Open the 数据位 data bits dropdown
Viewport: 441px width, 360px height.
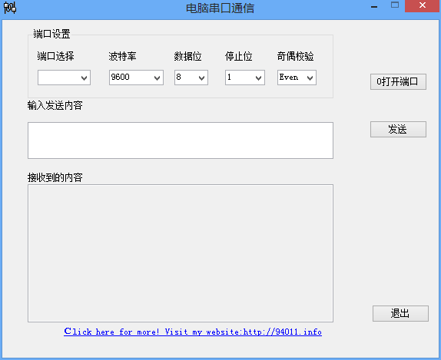191,78
